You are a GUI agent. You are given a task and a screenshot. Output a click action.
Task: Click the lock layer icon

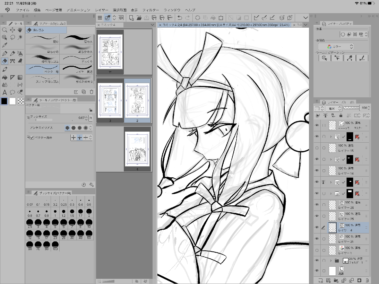(x=341, y=115)
